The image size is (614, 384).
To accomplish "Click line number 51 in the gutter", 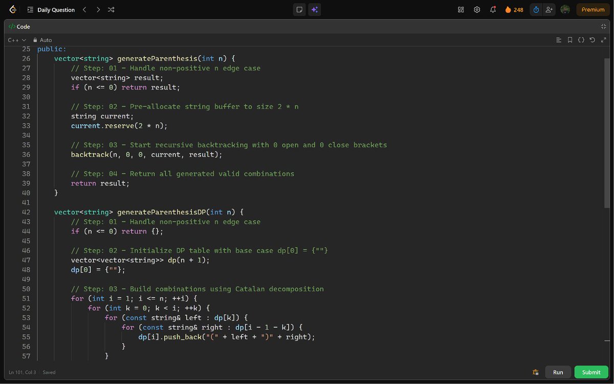I will pyautogui.click(x=26, y=298).
